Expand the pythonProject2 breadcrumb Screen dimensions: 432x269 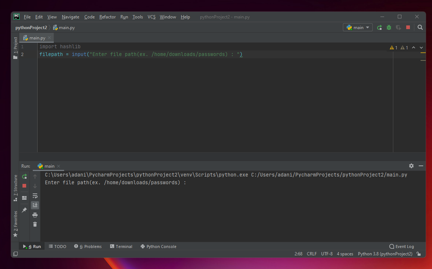(x=31, y=27)
